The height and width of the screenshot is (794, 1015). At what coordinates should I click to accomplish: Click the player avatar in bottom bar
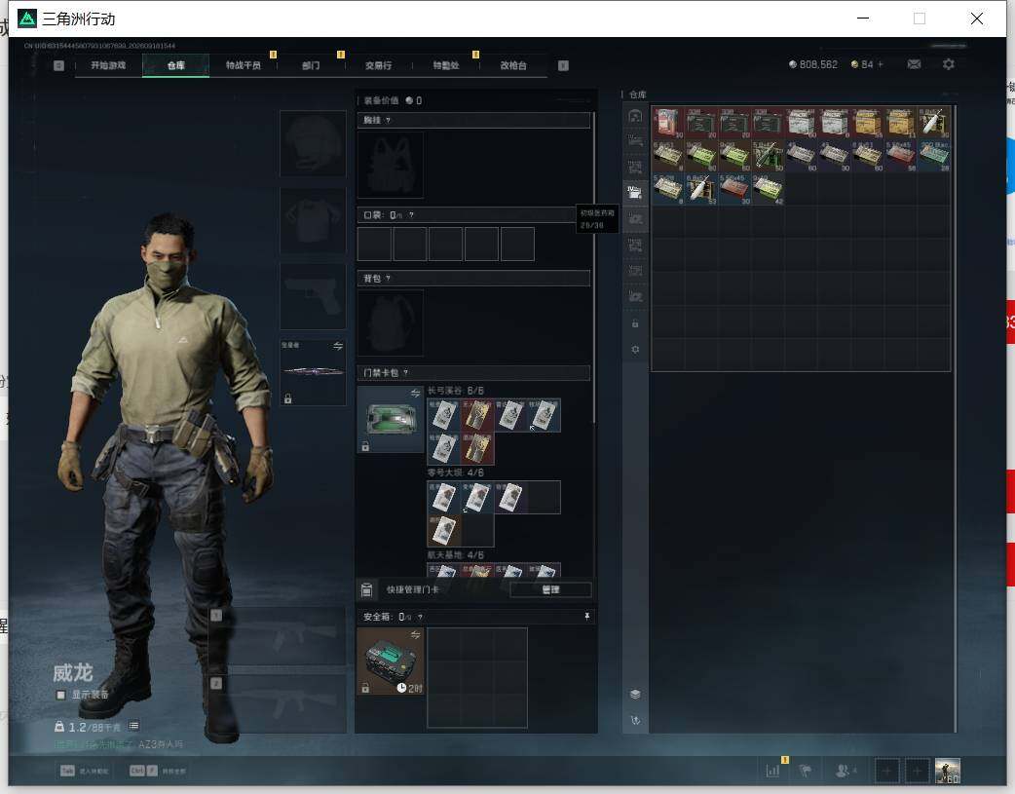pyautogui.click(x=948, y=771)
